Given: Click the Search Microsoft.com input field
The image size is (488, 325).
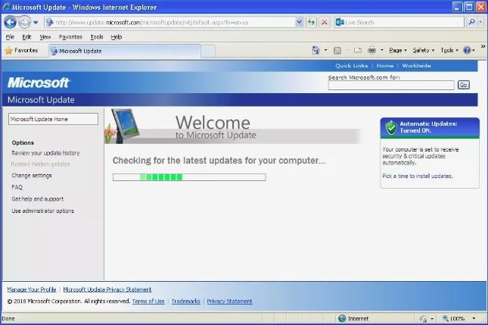Looking at the screenshot, I should pyautogui.click(x=391, y=85).
